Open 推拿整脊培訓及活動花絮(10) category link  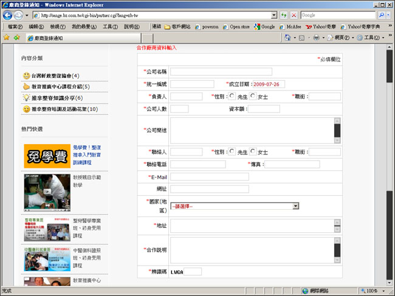64,109
